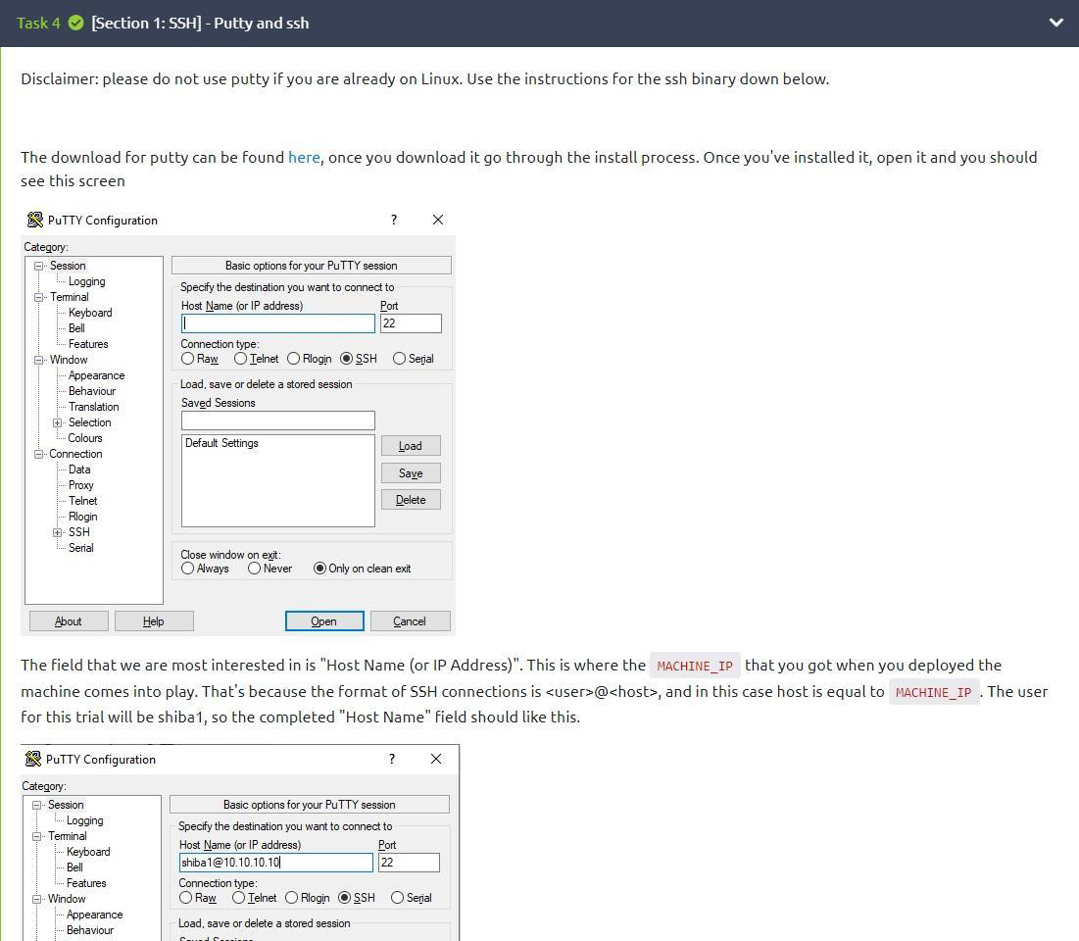Image resolution: width=1079 pixels, height=941 pixels.
Task: Select the Translation category
Action: pyautogui.click(x=93, y=407)
